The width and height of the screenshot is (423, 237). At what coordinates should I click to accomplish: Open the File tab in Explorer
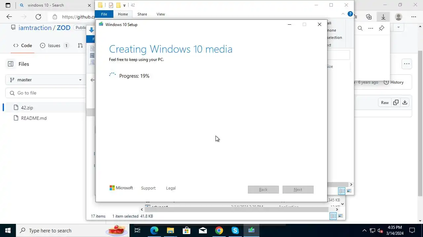click(104, 14)
